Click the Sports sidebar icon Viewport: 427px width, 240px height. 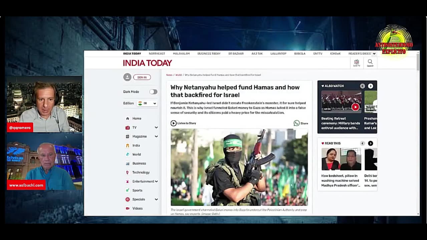[x=127, y=190]
